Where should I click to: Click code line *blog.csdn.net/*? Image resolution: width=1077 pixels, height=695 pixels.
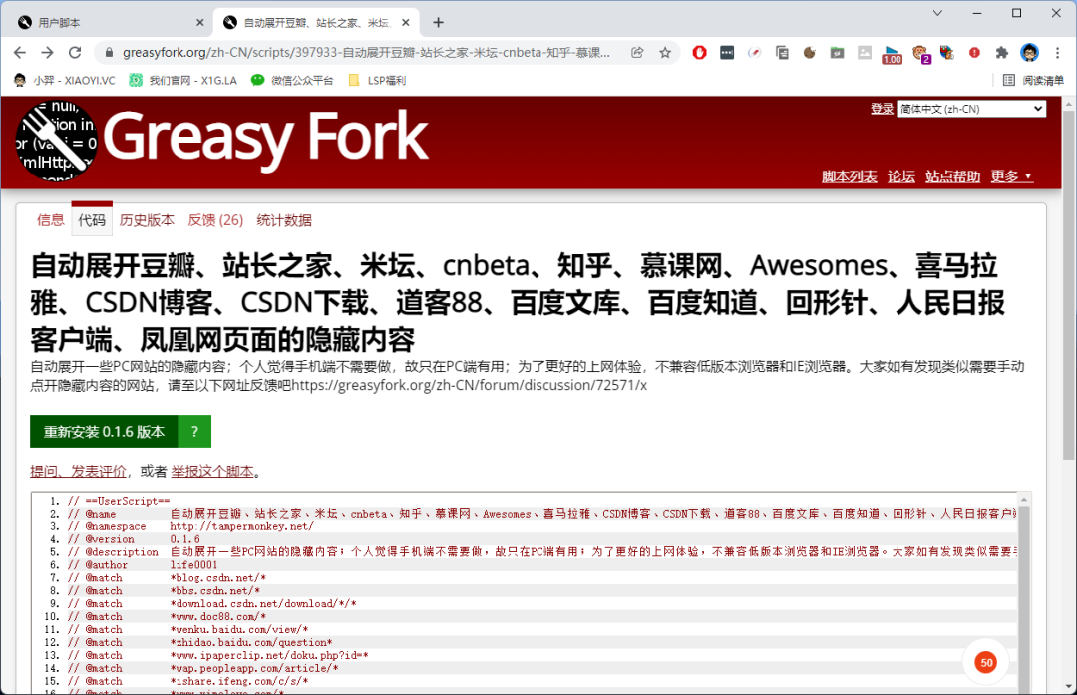217,578
